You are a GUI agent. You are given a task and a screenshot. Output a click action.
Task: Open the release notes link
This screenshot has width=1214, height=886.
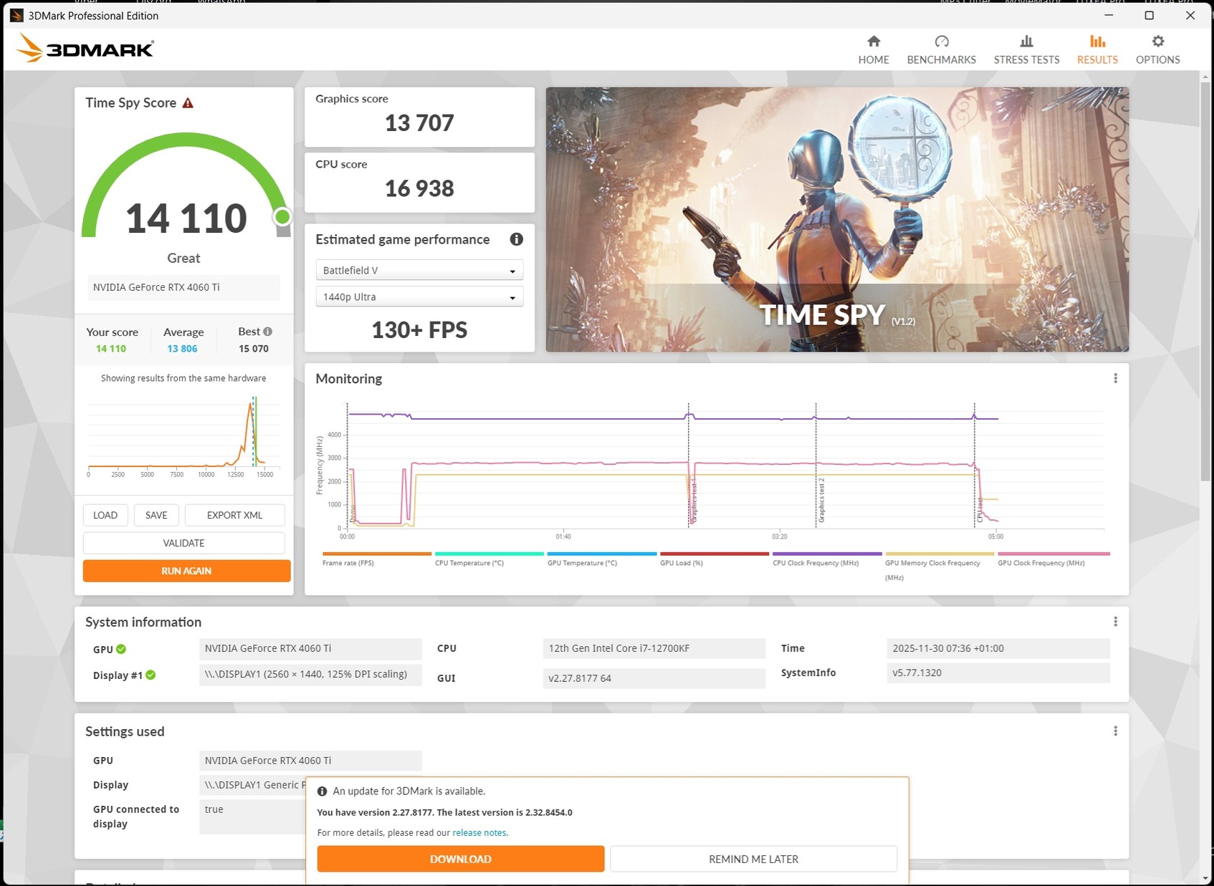480,833
